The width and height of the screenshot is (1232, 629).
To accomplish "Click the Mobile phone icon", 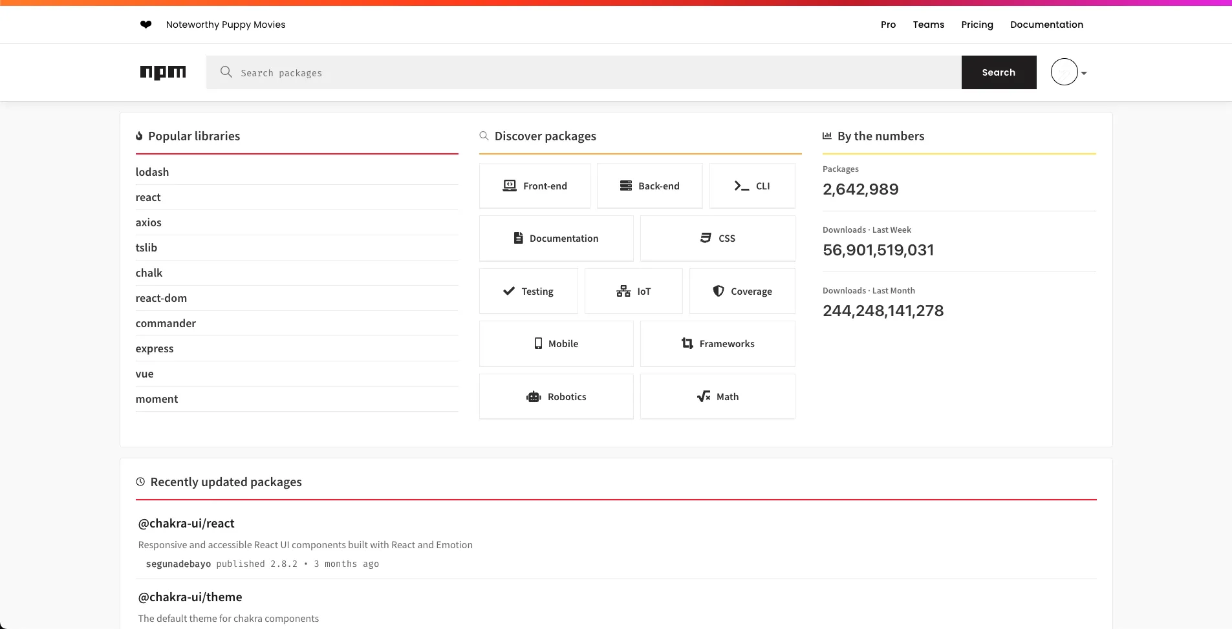I will pos(538,343).
